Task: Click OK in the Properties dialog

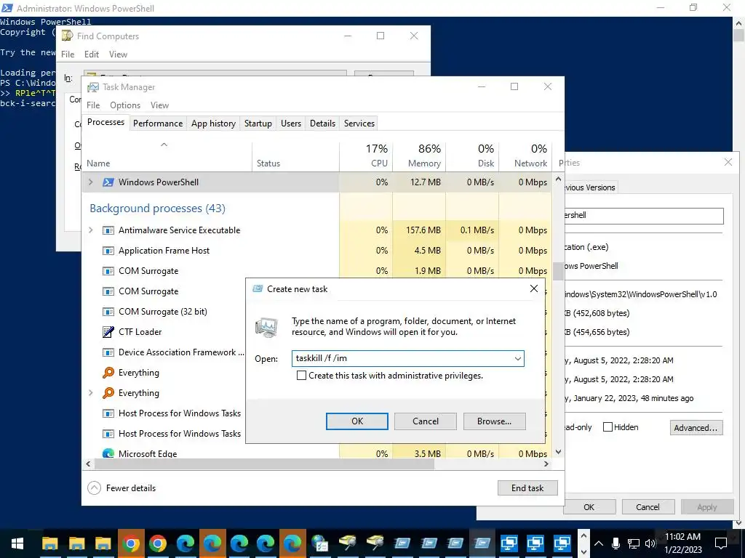Action: [x=589, y=506]
